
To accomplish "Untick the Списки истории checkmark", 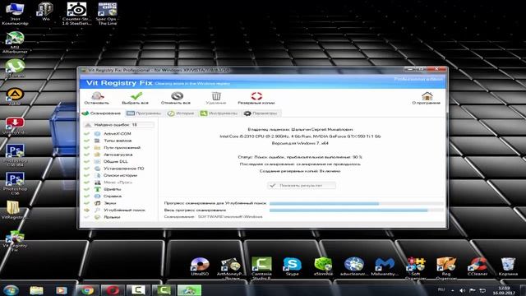I will coord(87,175).
